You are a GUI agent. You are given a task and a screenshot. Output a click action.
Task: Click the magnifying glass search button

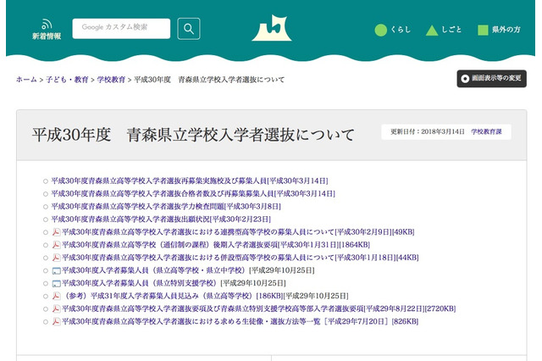tap(189, 28)
